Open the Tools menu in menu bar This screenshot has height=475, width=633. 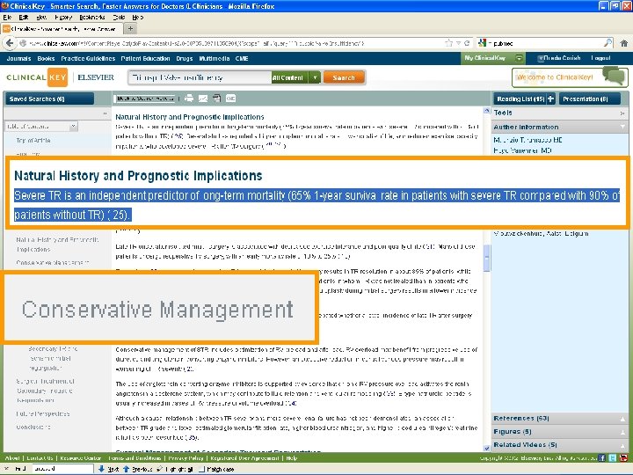tap(119, 18)
